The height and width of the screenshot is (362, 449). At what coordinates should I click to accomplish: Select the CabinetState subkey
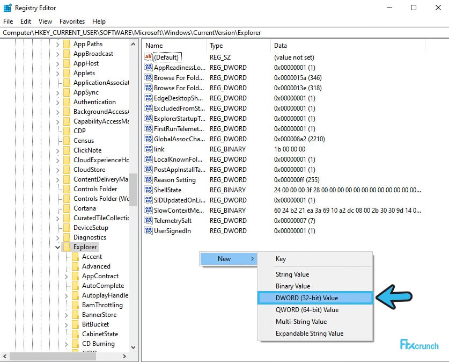(x=100, y=334)
